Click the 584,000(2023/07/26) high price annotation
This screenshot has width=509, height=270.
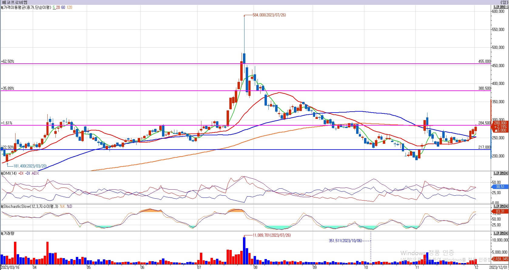pyautogui.click(x=269, y=15)
